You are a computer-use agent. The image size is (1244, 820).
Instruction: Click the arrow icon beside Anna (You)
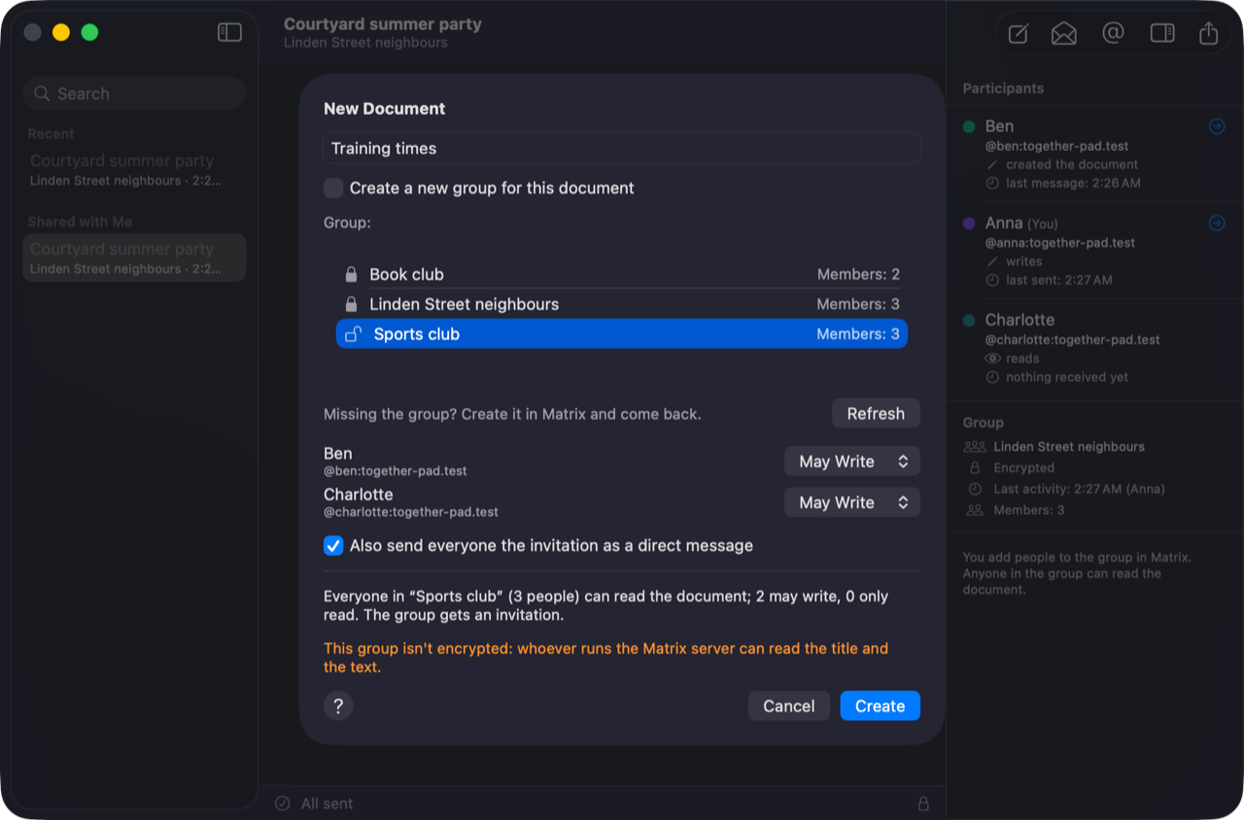click(1217, 223)
